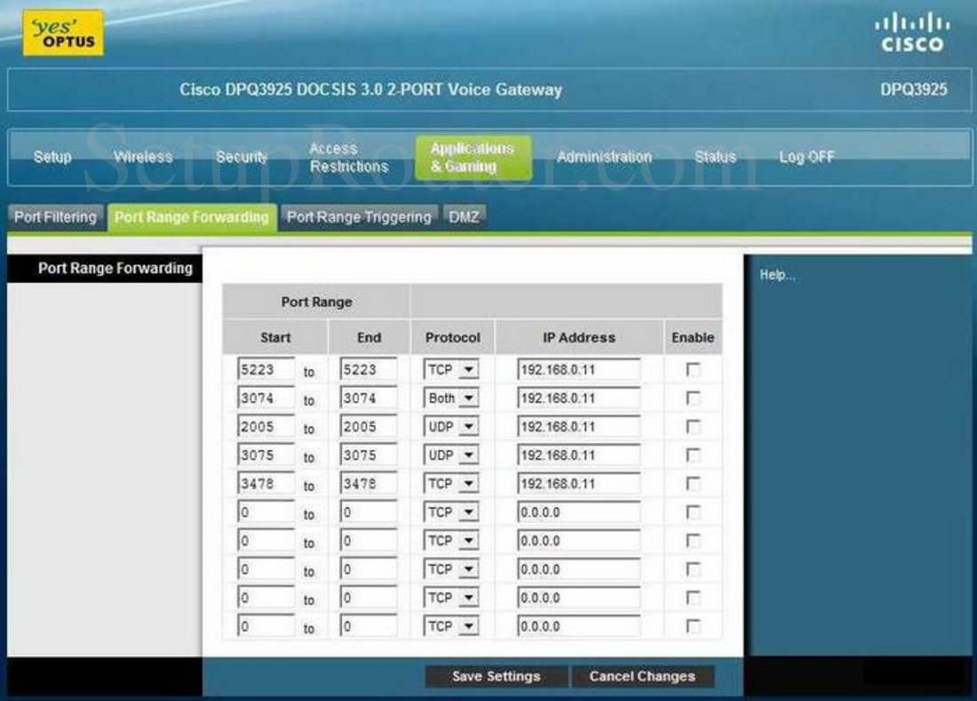The height and width of the screenshot is (701, 977).
Task: Click IP Address field for port 2005 row
Action: point(578,427)
